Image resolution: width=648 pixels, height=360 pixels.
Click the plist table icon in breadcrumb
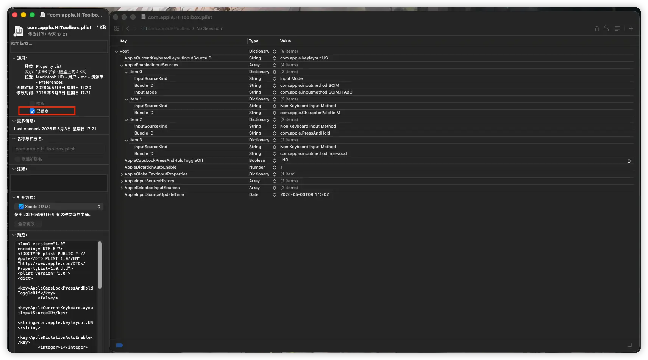click(x=144, y=28)
